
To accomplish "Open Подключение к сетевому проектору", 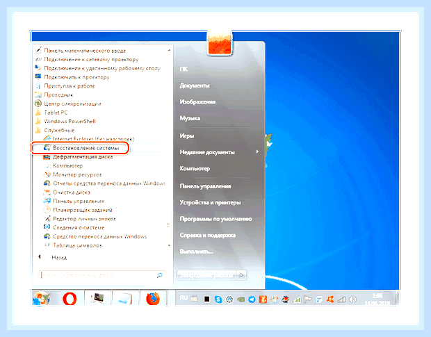I will pyautogui.click(x=87, y=59).
